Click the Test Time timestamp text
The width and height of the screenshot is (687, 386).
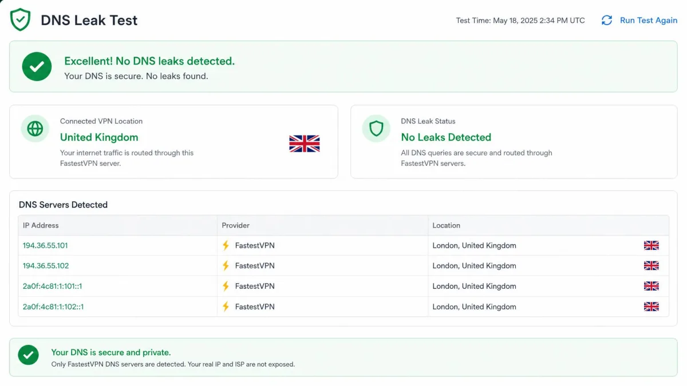[520, 21]
